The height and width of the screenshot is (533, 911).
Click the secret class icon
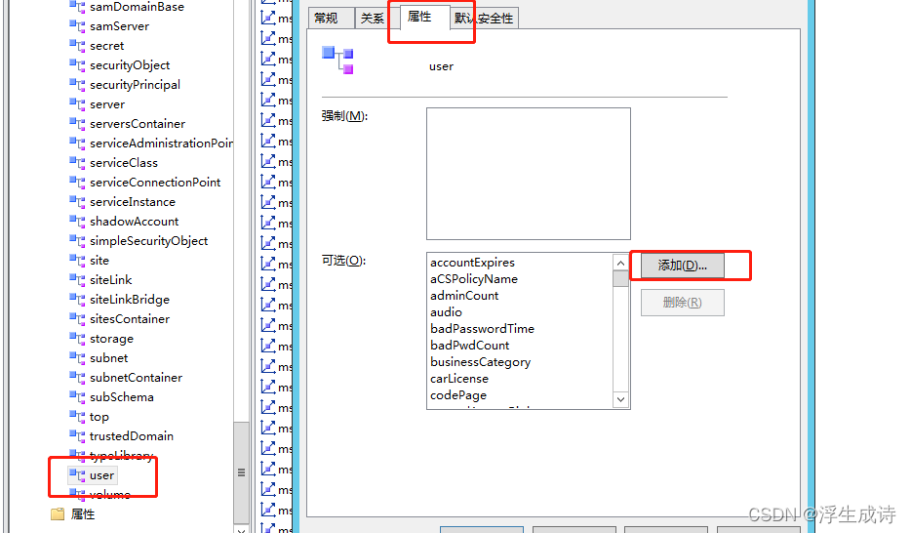click(77, 45)
